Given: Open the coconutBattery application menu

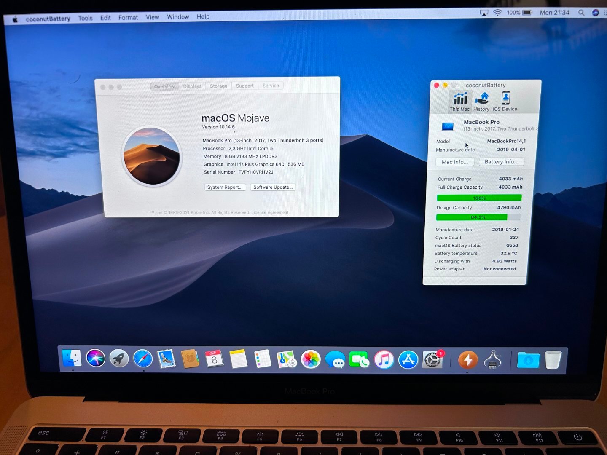Looking at the screenshot, I should tap(48, 19).
